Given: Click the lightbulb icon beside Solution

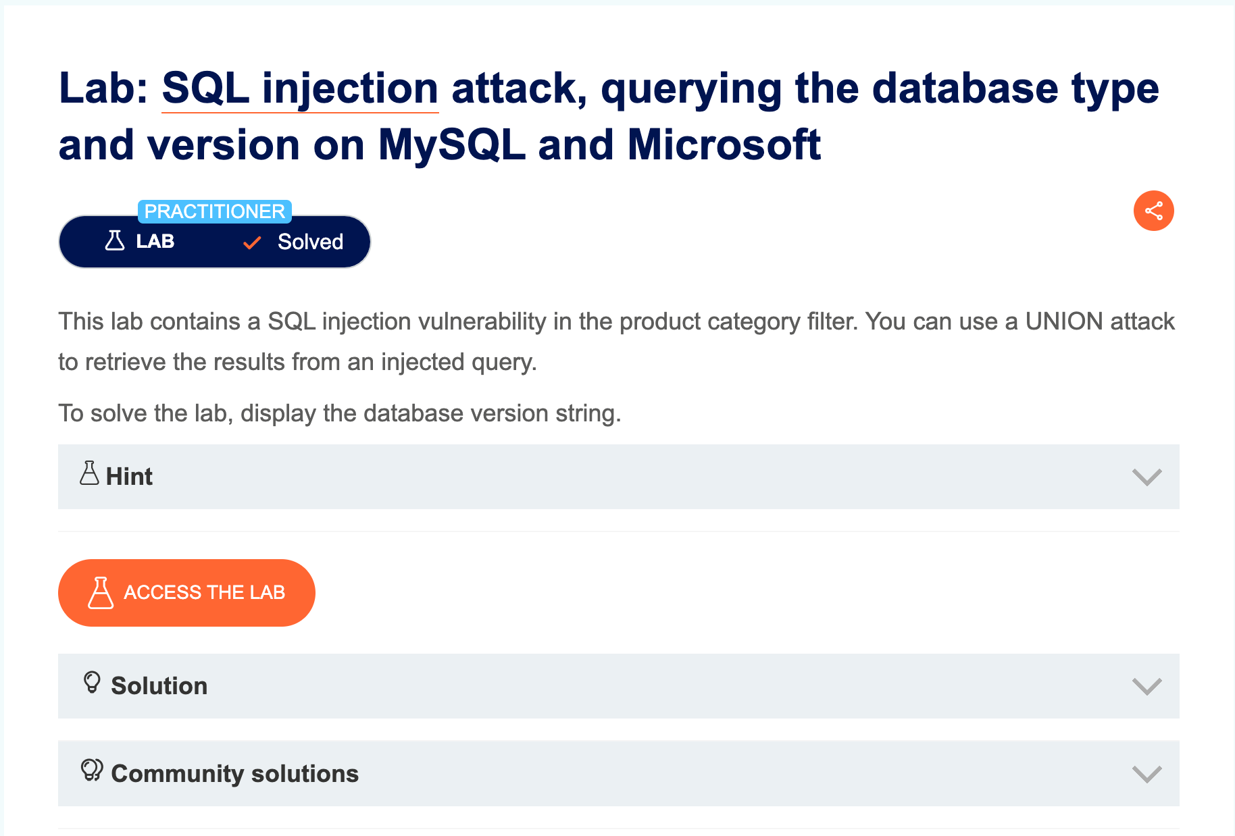Looking at the screenshot, I should [92, 682].
